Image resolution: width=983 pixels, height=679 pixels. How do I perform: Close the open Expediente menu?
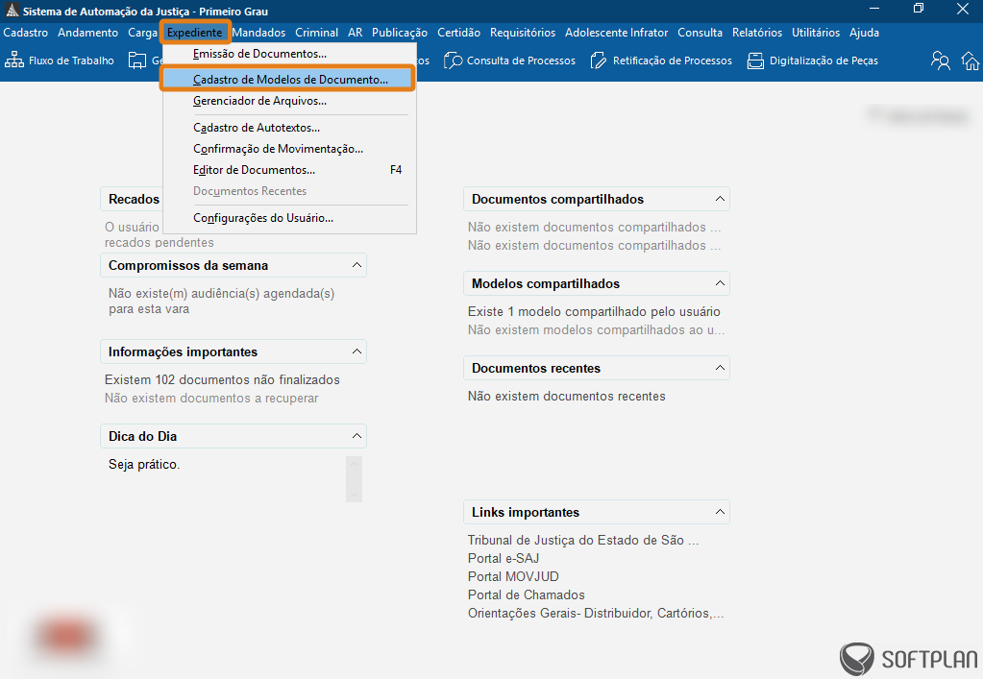pyautogui.click(x=194, y=33)
